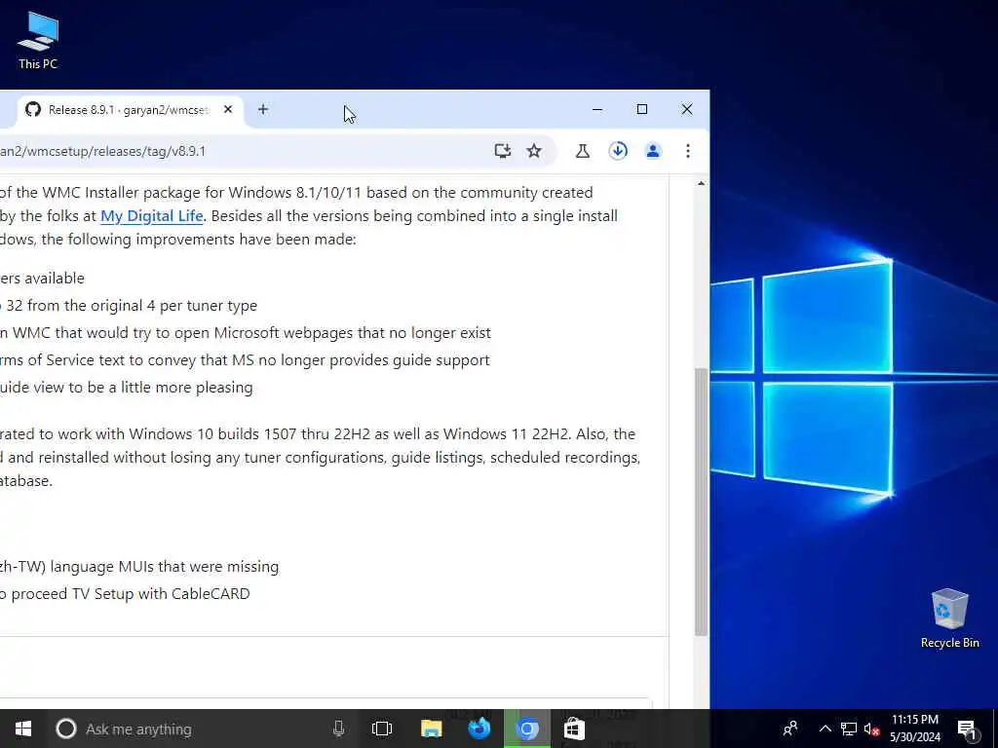The image size is (998, 748).
Task: Click text '32 from the original 4 per tuner type'
Action: [x=132, y=305]
